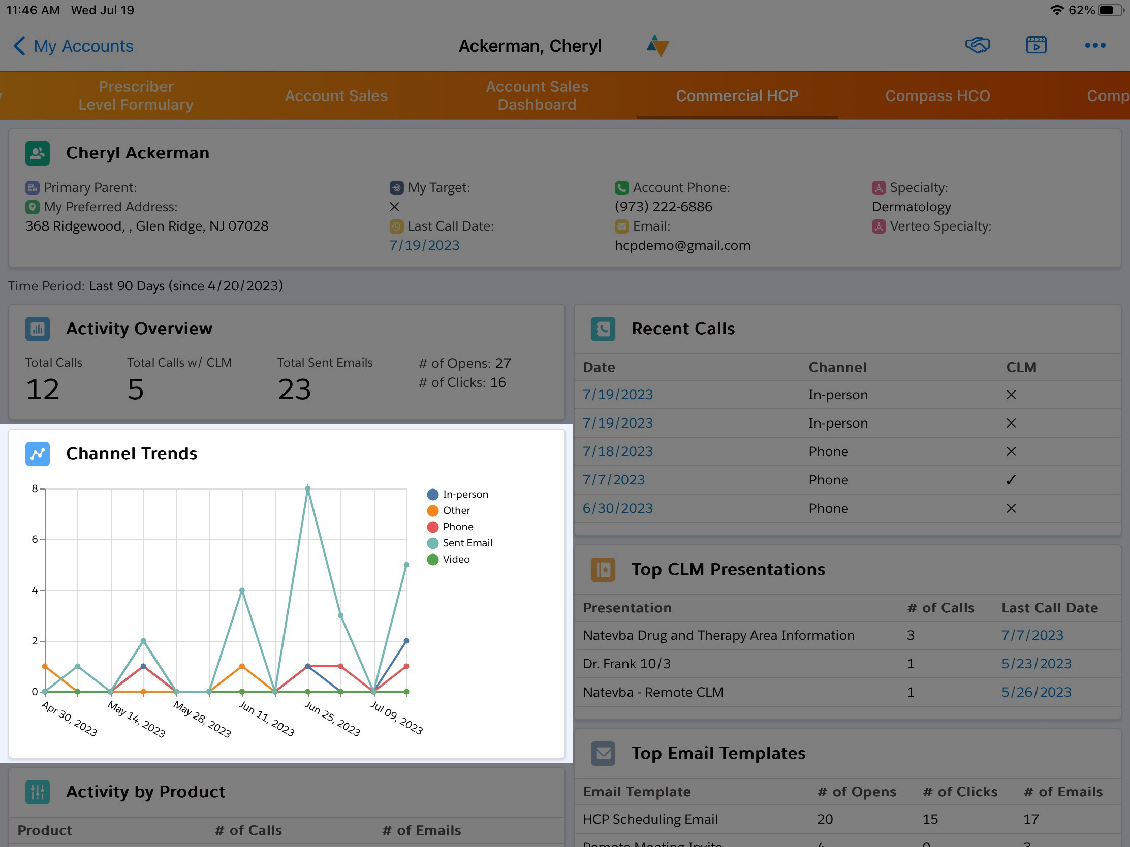
Task: Toggle the In-person legend series
Action: pyautogui.click(x=465, y=494)
